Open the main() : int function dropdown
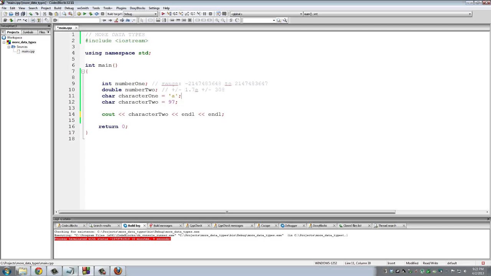The height and width of the screenshot is (276, 491). point(387,14)
